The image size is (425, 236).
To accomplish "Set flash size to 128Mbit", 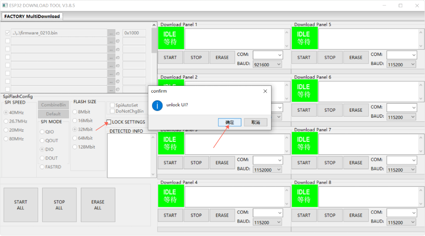I will [75, 147].
